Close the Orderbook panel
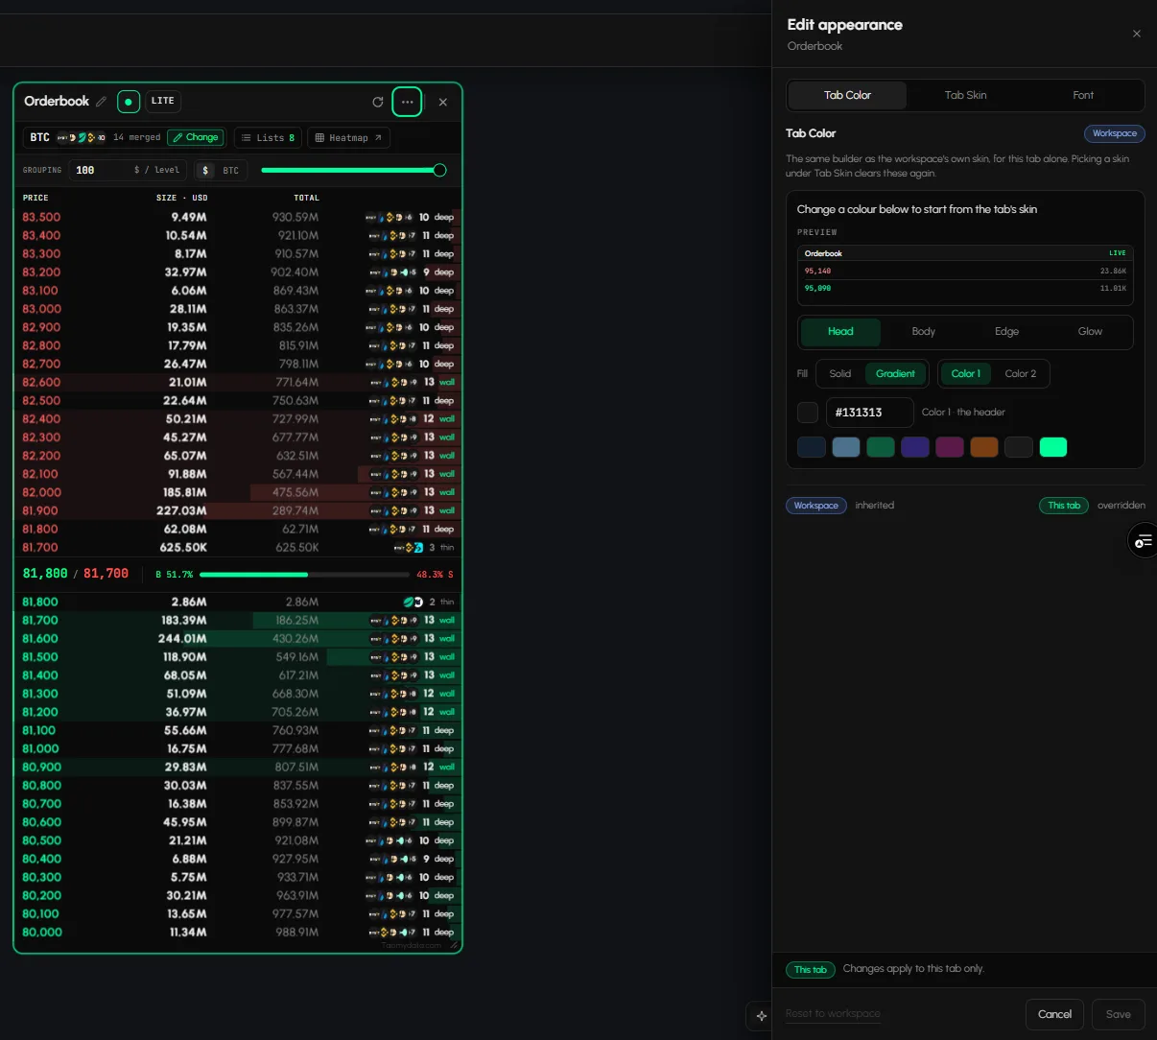1157x1040 pixels. point(442,102)
